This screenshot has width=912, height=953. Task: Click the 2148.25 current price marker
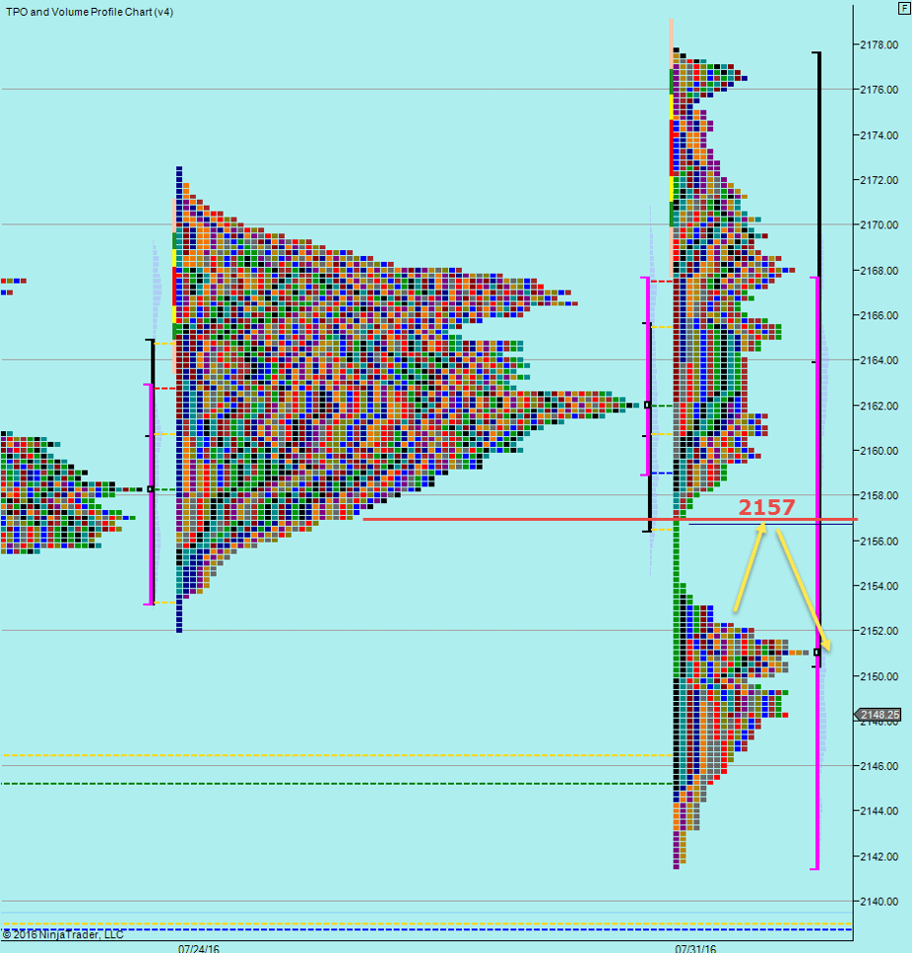click(x=879, y=715)
